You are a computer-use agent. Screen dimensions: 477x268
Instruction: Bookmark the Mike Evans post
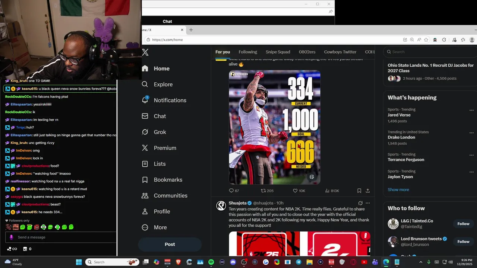pos(359,191)
